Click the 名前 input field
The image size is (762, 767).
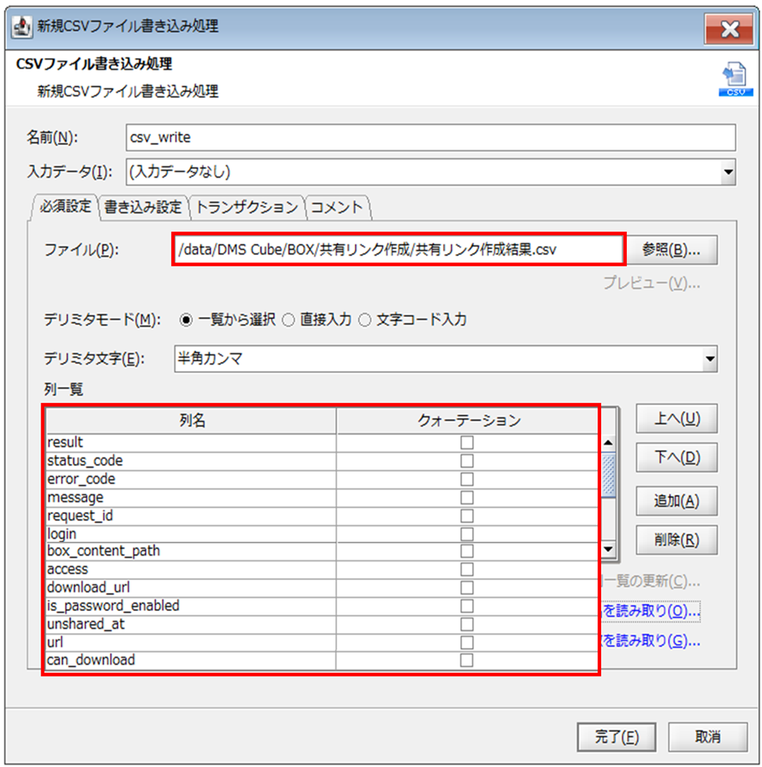pos(430,138)
